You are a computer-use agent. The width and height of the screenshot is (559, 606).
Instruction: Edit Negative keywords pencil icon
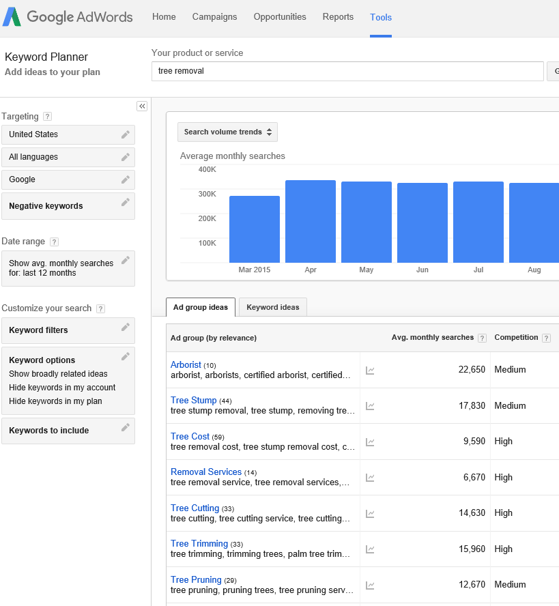click(x=126, y=202)
